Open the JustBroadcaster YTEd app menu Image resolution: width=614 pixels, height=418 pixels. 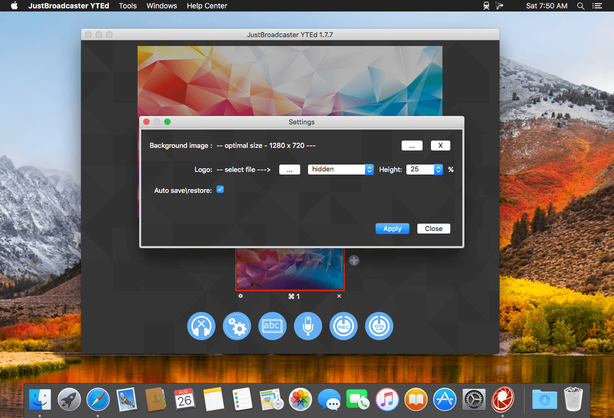point(69,6)
